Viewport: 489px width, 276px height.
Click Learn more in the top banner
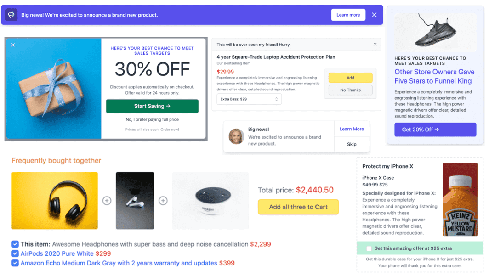coord(348,14)
